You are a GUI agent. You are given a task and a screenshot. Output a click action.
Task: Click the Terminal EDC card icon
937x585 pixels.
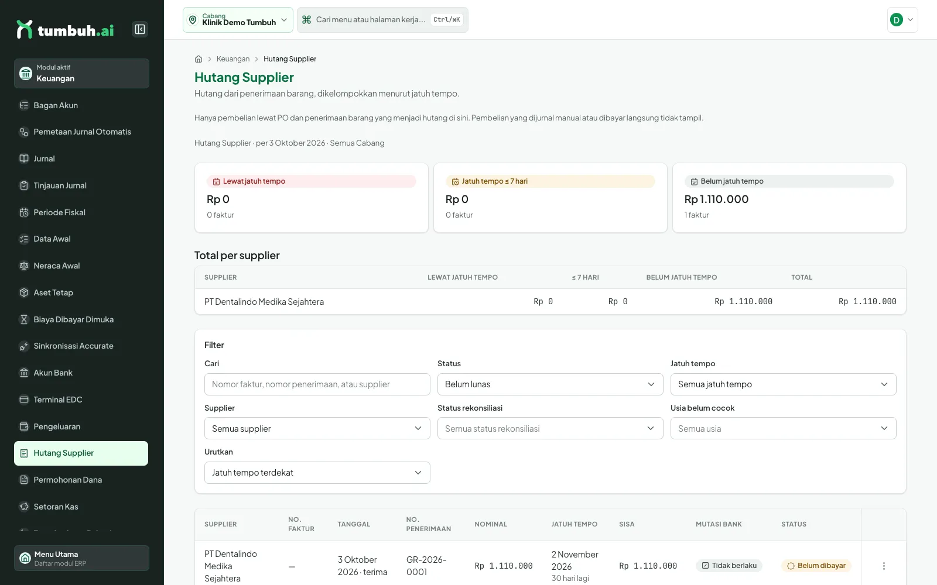24,400
